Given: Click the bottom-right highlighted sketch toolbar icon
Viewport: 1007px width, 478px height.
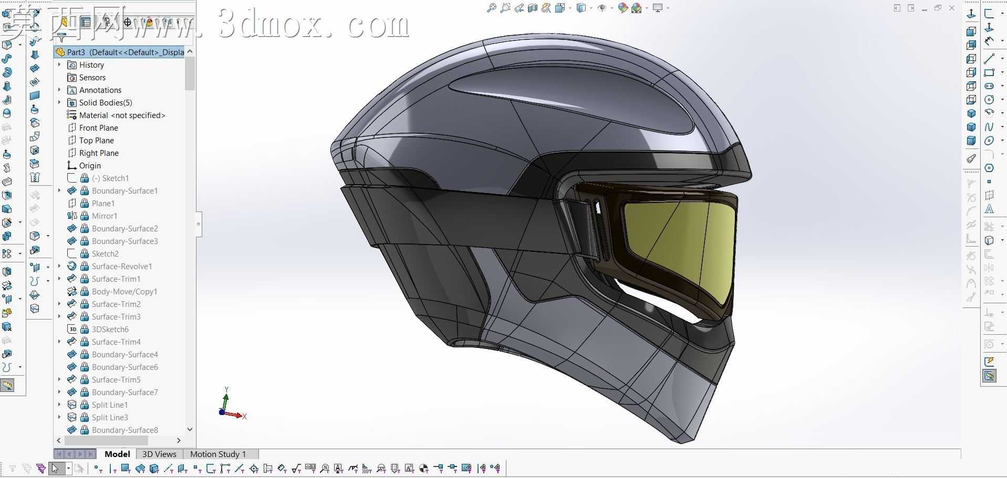Looking at the screenshot, I should coord(990,376).
